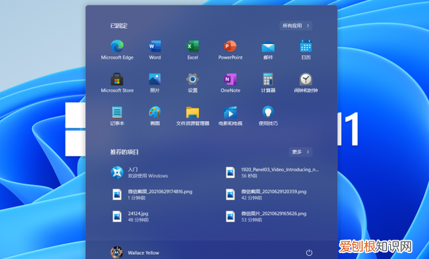Viewport: 429px width, 259px height.
Task: Open the Calendar (日历) app
Action: 306,50
